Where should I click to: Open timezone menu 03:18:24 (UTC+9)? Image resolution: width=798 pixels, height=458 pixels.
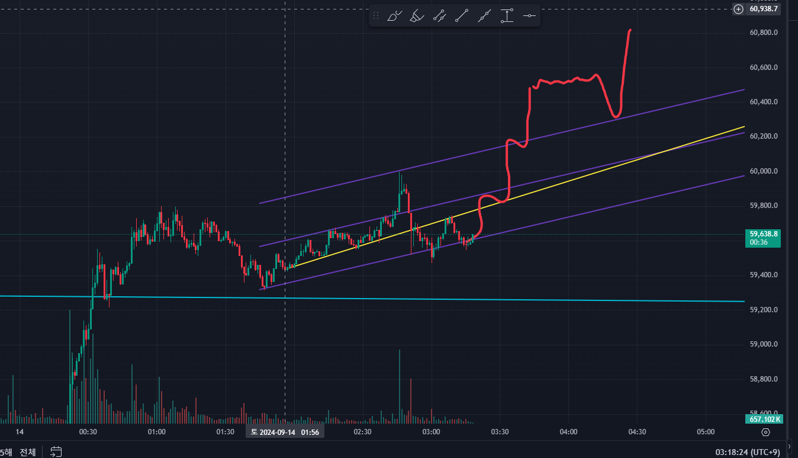pos(747,453)
